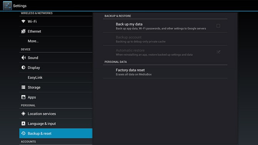Click 'When reinstalling an app' description text
The height and width of the screenshot is (145, 258).
tap(154, 55)
